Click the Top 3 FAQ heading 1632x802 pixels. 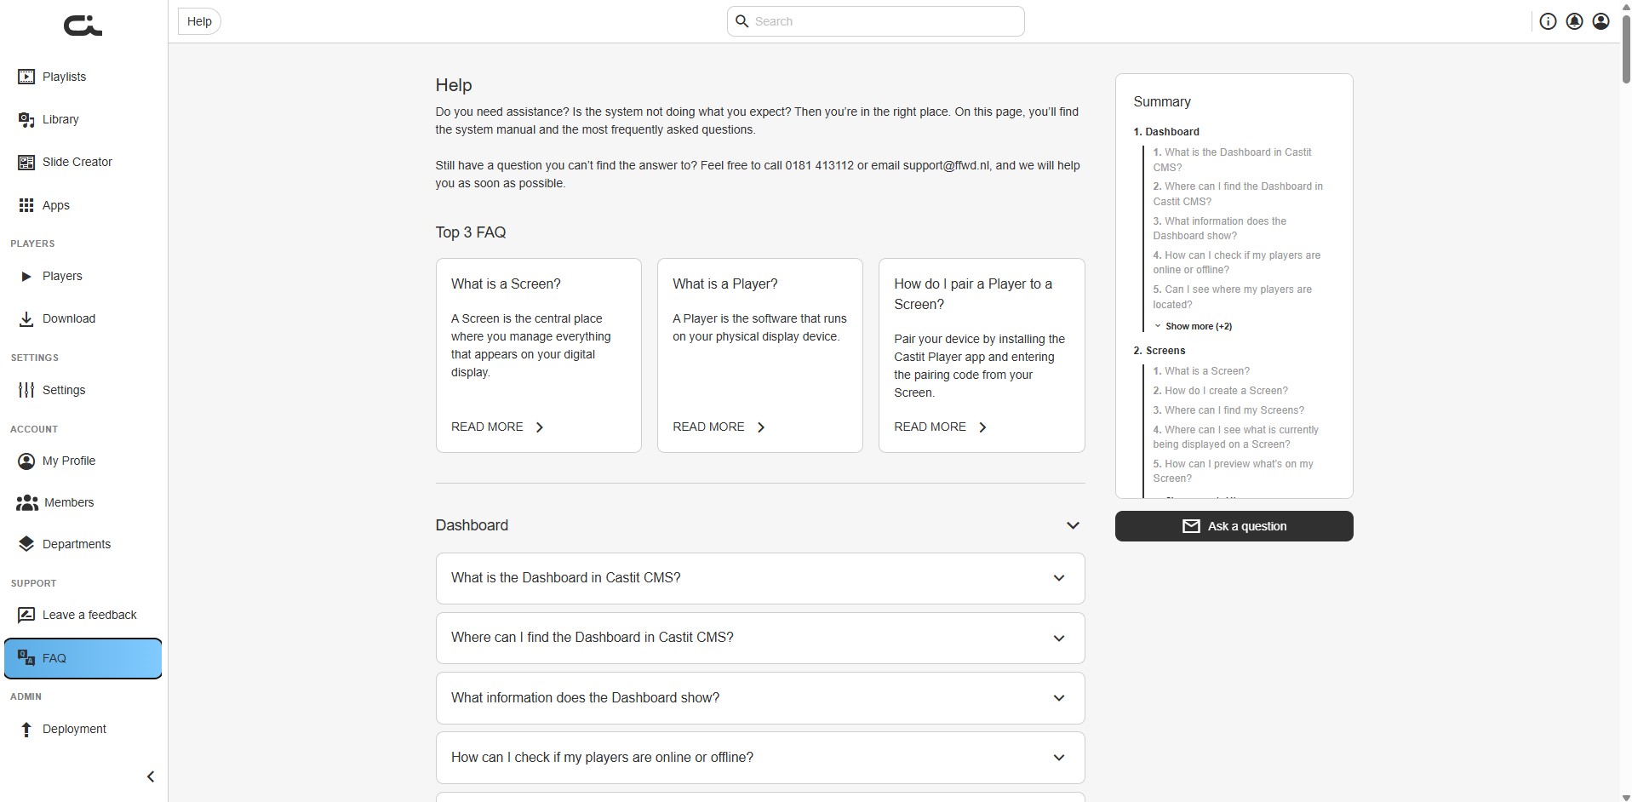[x=471, y=232]
